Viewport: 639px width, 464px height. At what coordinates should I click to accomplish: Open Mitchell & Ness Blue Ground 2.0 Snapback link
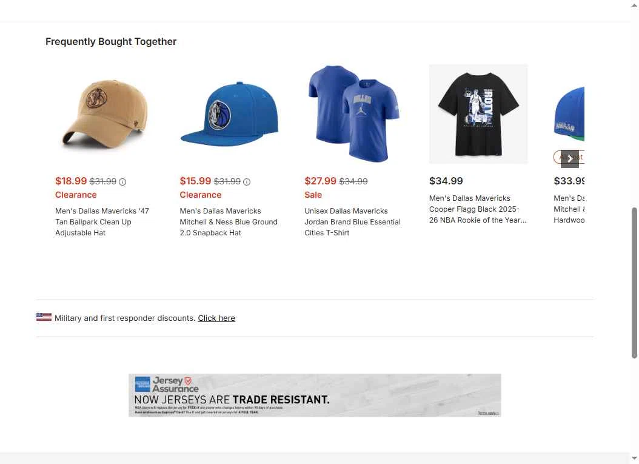click(229, 222)
